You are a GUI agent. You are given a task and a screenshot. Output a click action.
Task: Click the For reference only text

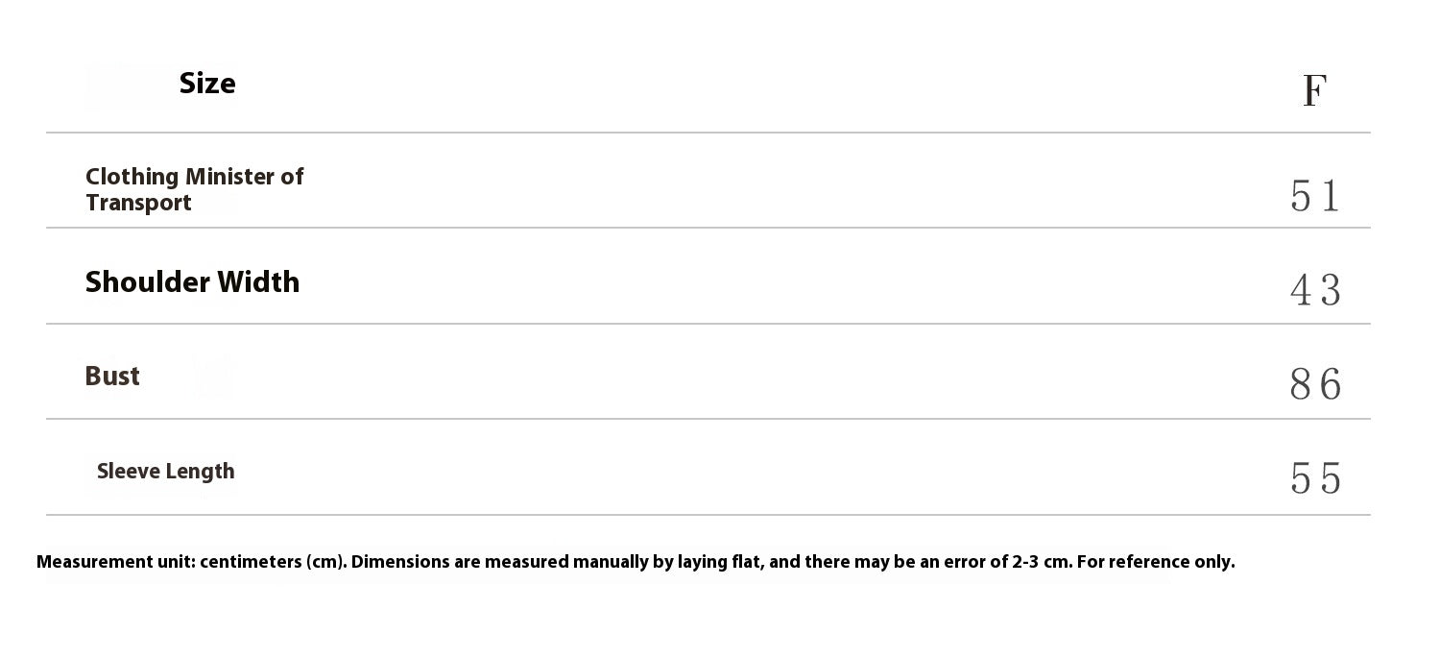pyautogui.click(x=1156, y=562)
